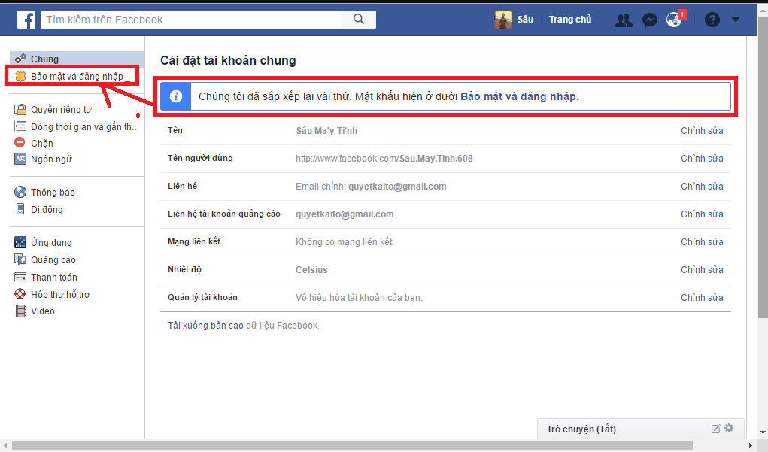Image resolution: width=768 pixels, height=452 pixels.
Task: Open Quyền riêng tư settings
Action: [x=61, y=109]
